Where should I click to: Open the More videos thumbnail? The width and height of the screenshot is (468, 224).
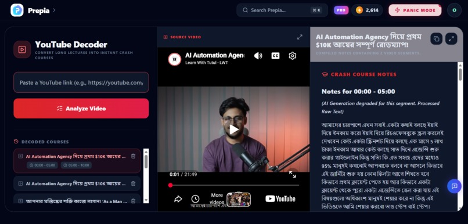pos(239,199)
